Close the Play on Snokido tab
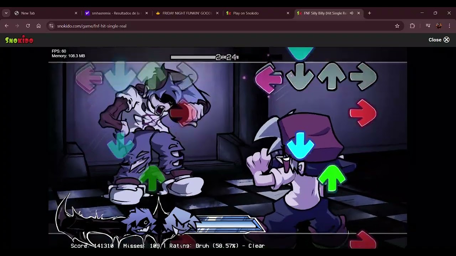Screen dimensions: 456x256 [288, 13]
